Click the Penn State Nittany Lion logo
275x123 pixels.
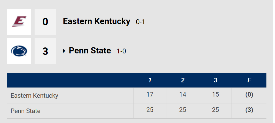pyautogui.click(x=19, y=51)
